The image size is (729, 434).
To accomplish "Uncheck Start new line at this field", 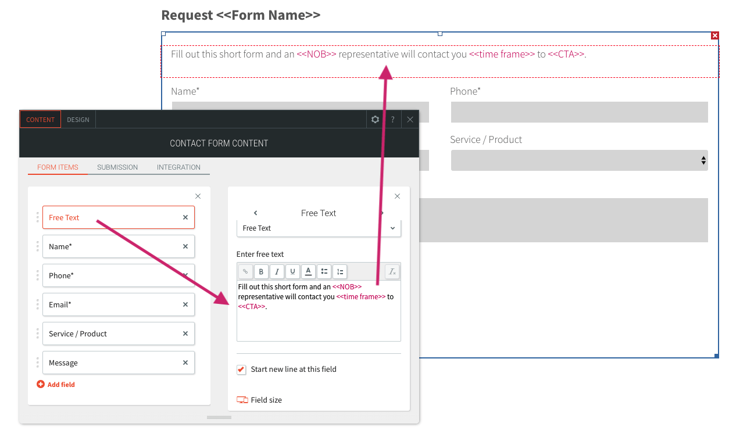I will [241, 370].
